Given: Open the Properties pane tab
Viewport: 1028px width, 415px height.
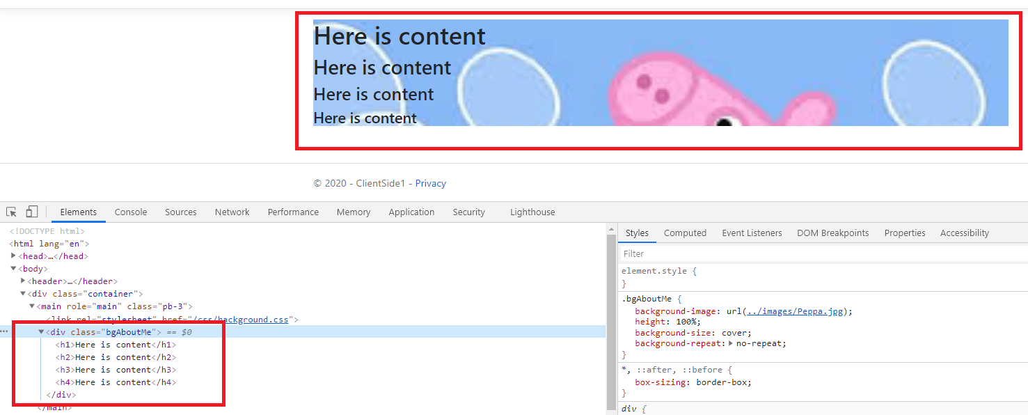Looking at the screenshot, I should point(905,233).
